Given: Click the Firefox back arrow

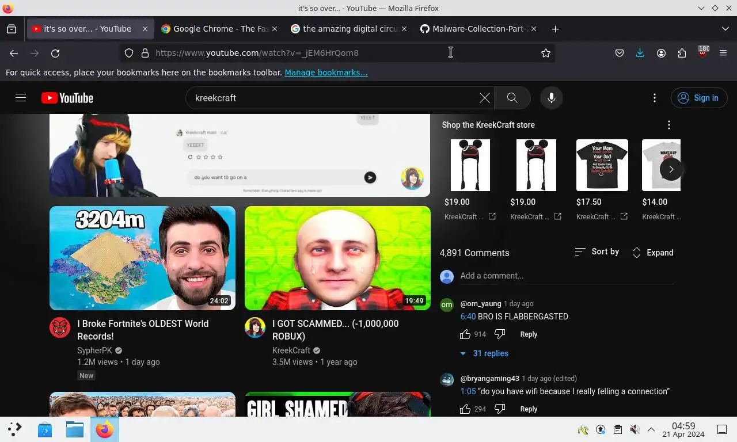Looking at the screenshot, I should (14, 53).
